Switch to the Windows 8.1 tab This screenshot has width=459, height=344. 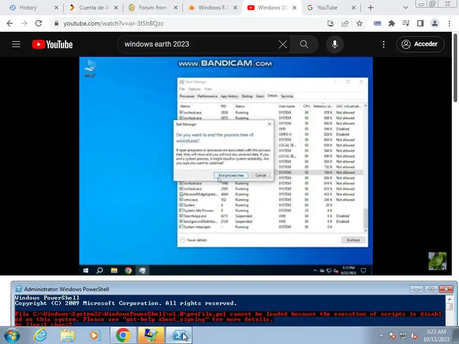pos(213,8)
